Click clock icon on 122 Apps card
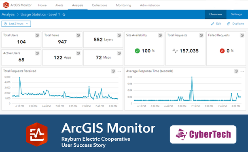 (78, 53)
